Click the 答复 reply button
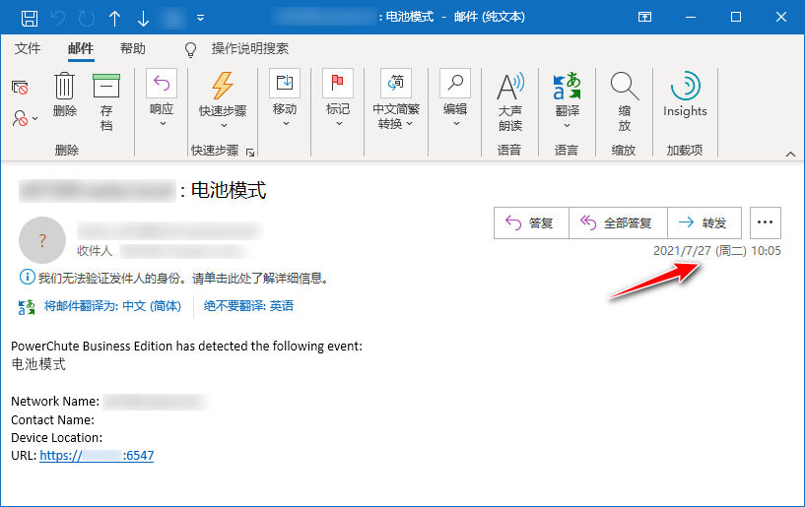The width and height of the screenshot is (805, 507). click(531, 222)
